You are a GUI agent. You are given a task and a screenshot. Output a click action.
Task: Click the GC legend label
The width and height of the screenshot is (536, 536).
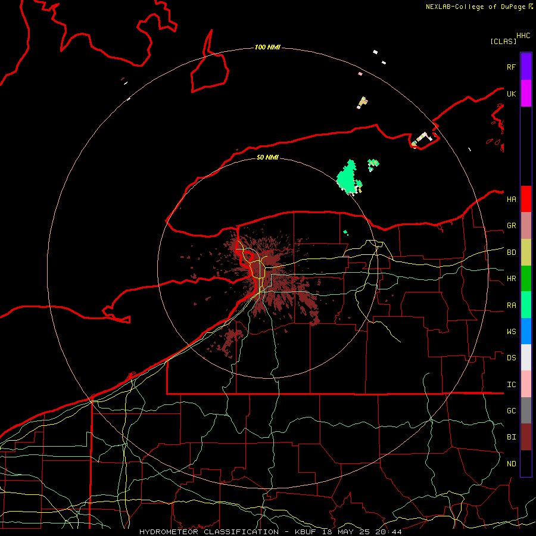pyautogui.click(x=511, y=411)
